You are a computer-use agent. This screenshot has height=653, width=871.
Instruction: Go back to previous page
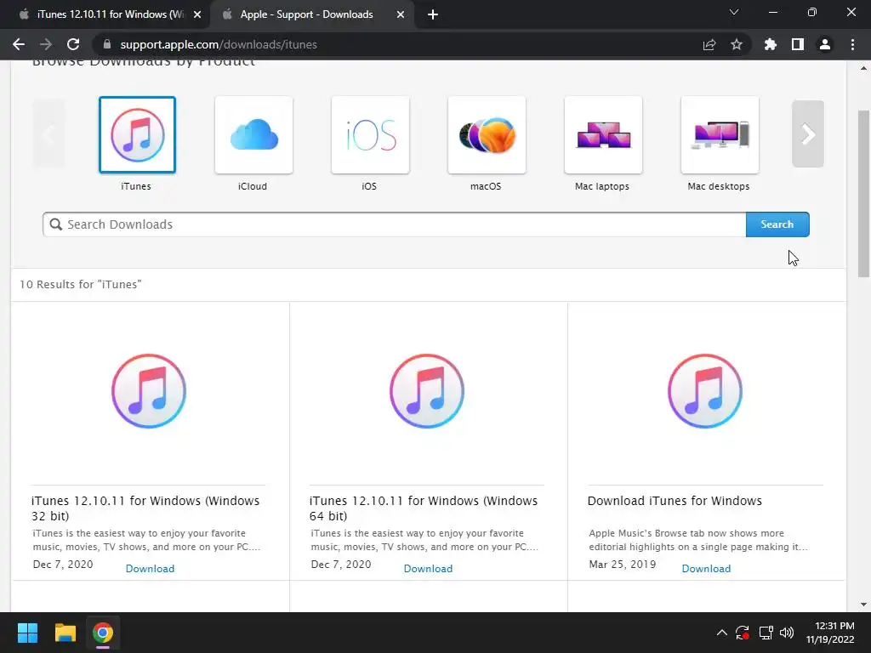tap(19, 44)
